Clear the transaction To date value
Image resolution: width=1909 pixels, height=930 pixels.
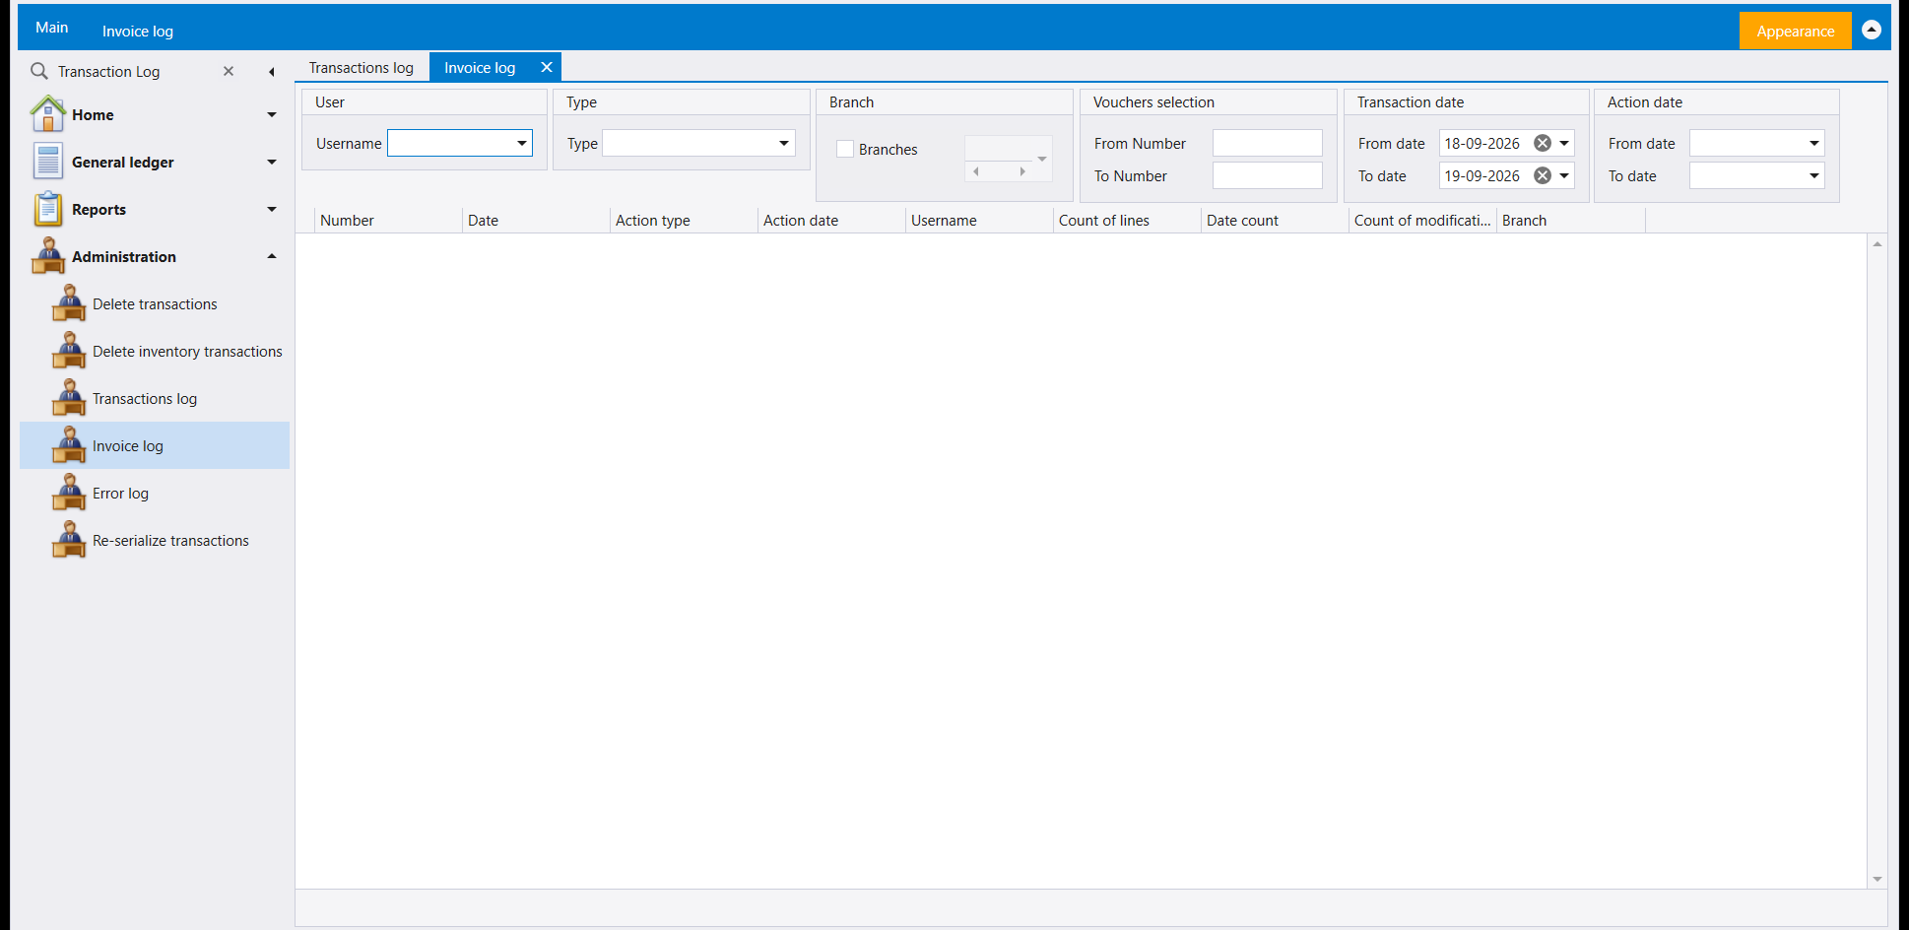point(1543,175)
